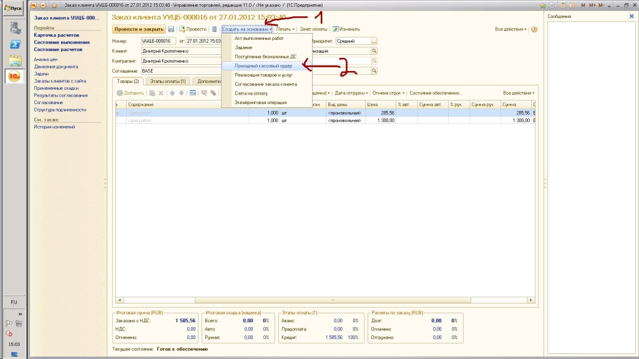Click the tag icon in table toolbar
The height and width of the screenshot is (359, 639).
[x=213, y=93]
